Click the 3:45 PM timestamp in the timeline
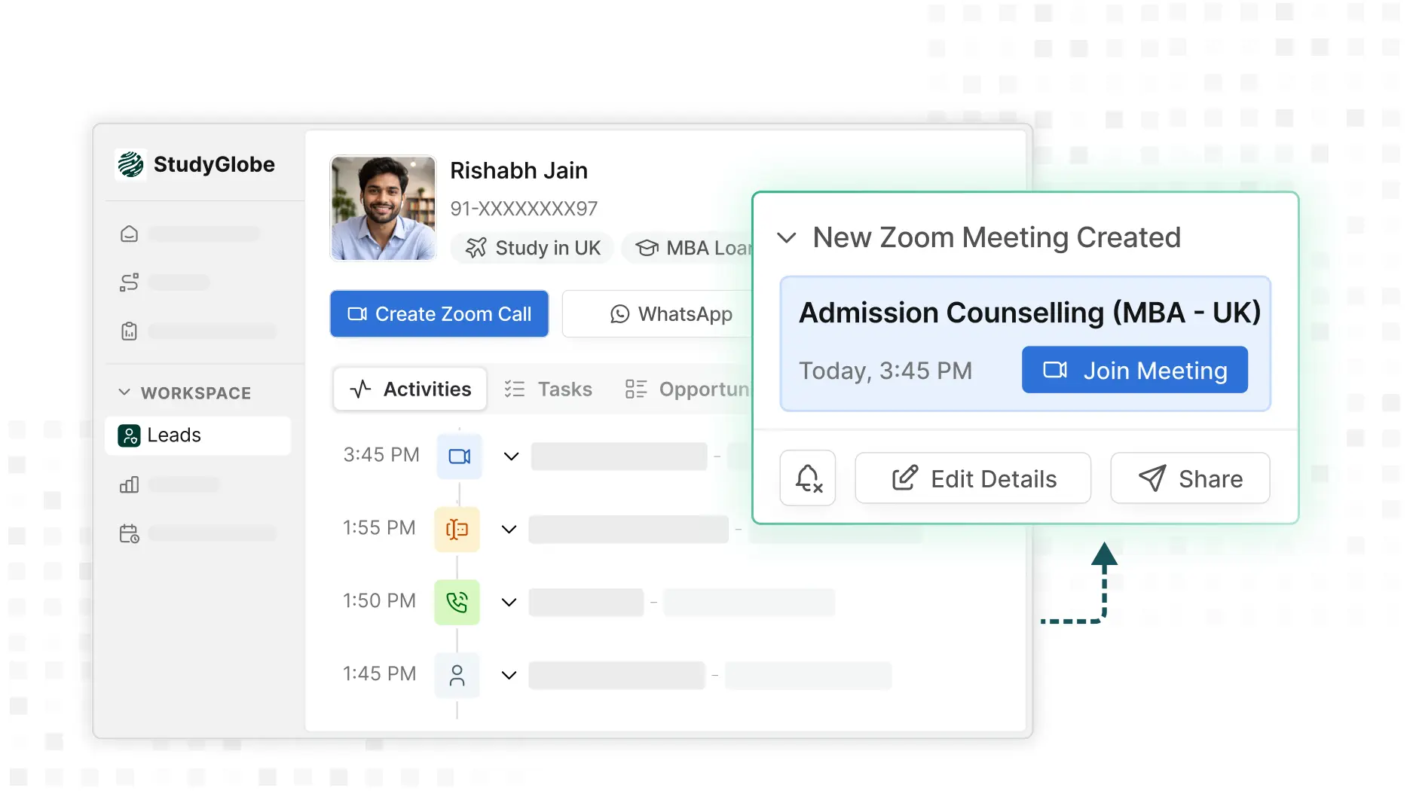The height and width of the screenshot is (791, 1413). (381, 454)
